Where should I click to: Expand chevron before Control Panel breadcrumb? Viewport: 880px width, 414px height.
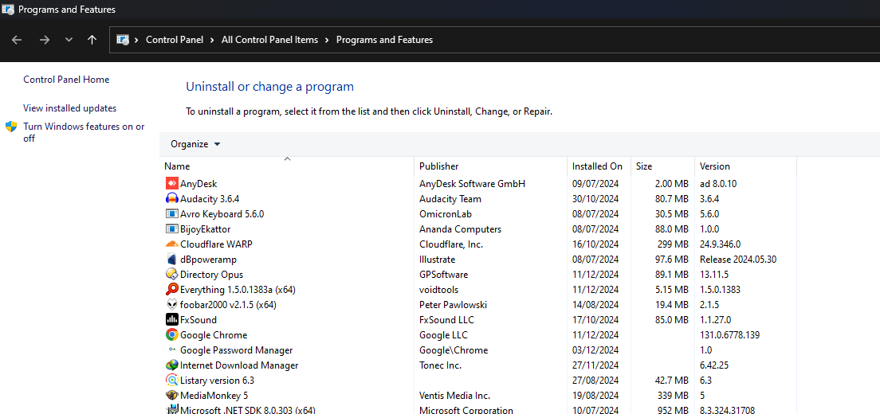136,40
